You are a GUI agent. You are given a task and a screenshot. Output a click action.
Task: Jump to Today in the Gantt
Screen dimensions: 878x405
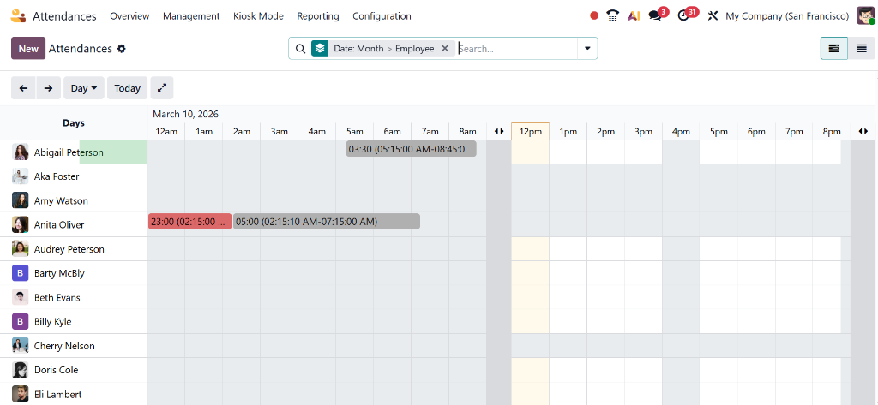(x=127, y=88)
